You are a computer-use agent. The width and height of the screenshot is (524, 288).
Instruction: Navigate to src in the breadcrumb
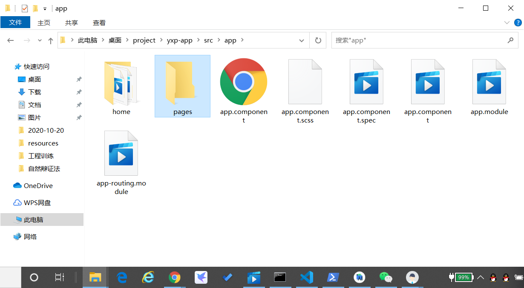[208, 40]
